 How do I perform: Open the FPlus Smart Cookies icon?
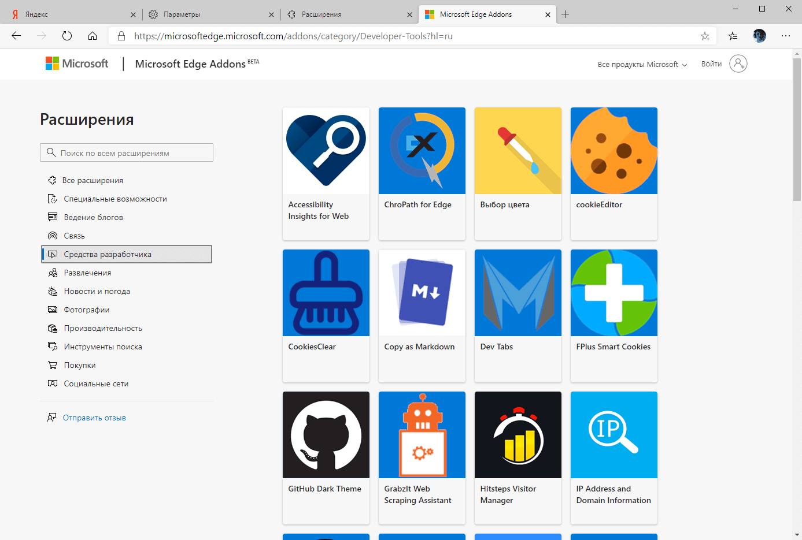614,293
